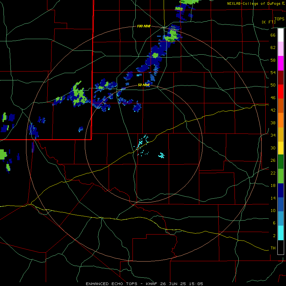The image size is (286, 286).
Task: Click the "100 NMI" range ring label
Action: click(x=144, y=26)
